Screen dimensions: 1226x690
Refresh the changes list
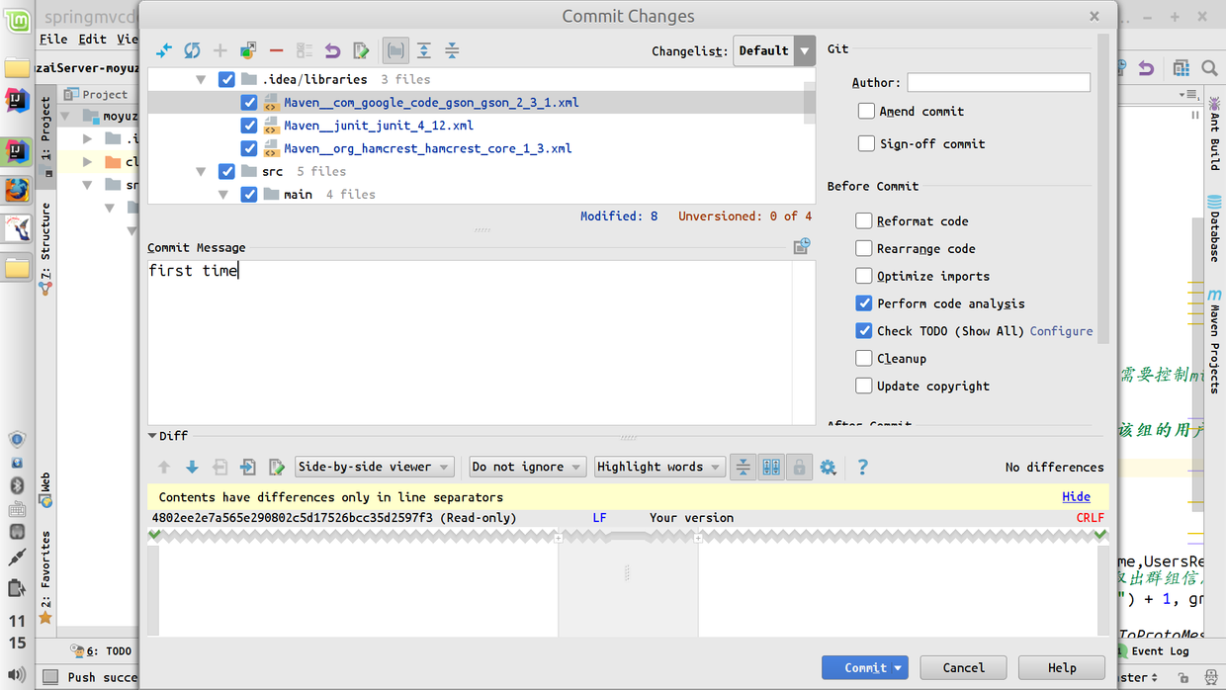pyautogui.click(x=192, y=50)
